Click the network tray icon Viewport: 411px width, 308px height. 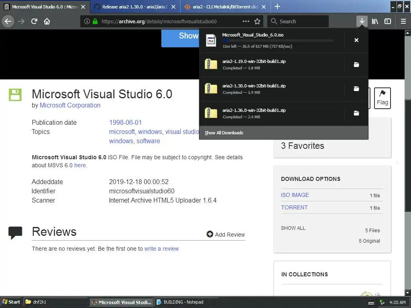pos(382,302)
